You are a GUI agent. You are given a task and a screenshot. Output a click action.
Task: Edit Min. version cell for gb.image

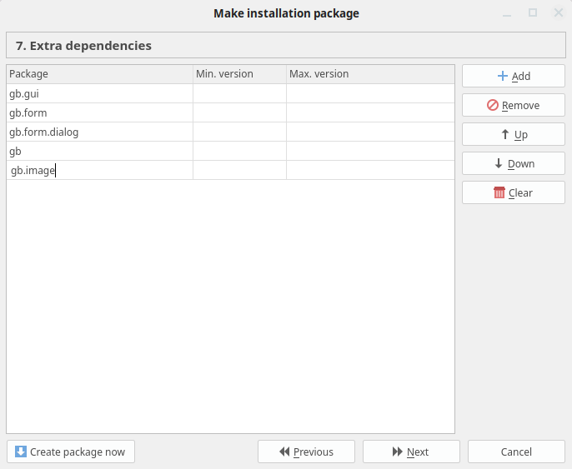[x=239, y=170]
